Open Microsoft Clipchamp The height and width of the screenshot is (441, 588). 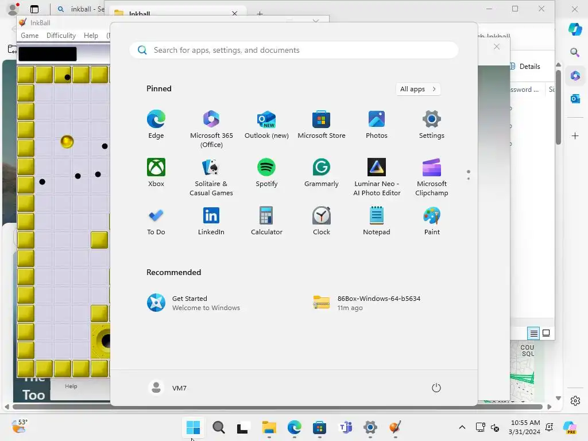432,177
